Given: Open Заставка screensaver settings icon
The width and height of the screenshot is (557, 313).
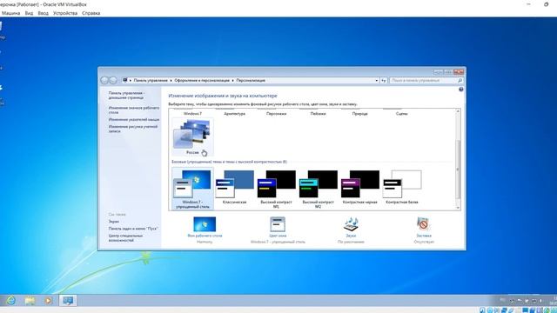Looking at the screenshot, I should coord(424,224).
